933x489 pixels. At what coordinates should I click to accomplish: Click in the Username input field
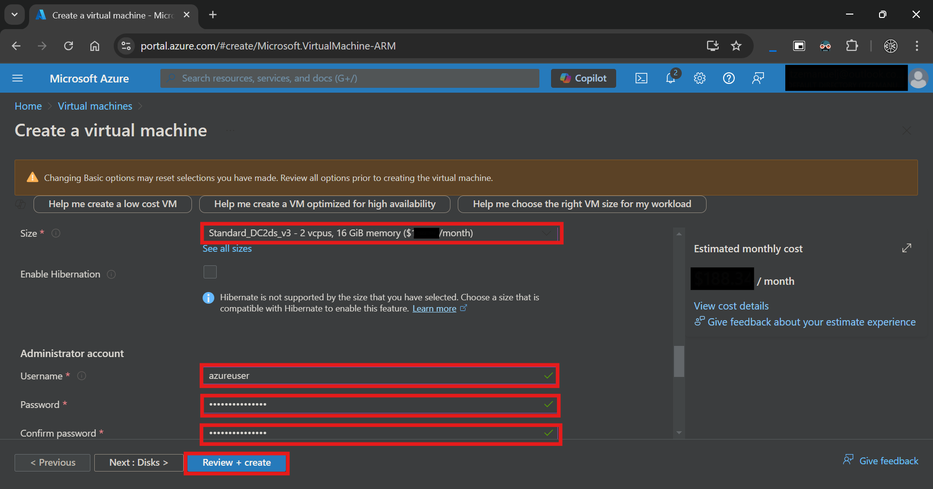click(x=380, y=376)
